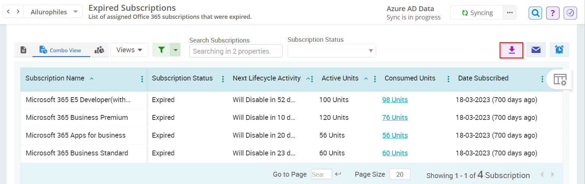Edit the Page Size field showing 20
Viewport: 585px width, 184px height.
(x=400, y=174)
